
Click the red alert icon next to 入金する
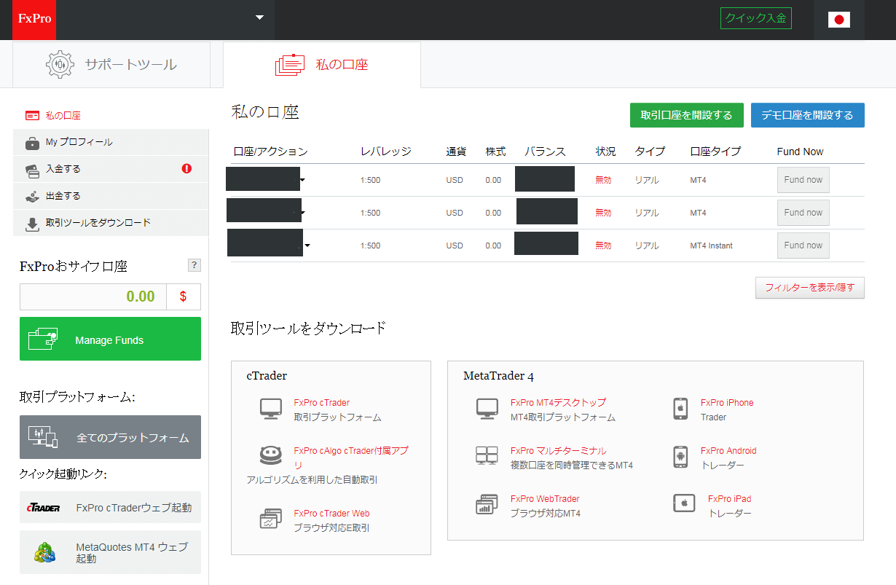tap(186, 168)
